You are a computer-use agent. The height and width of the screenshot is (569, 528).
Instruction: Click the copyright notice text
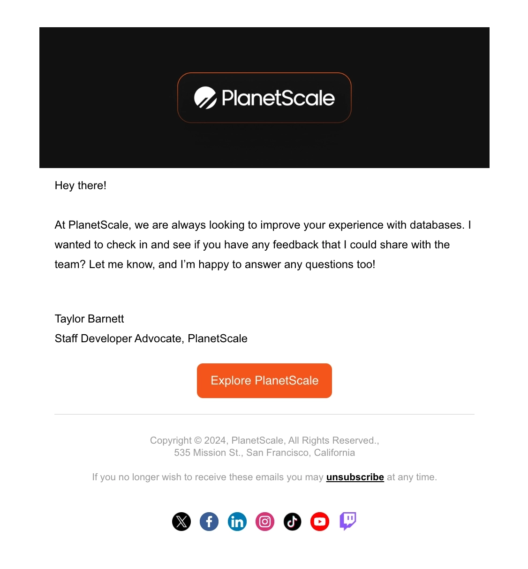click(264, 440)
